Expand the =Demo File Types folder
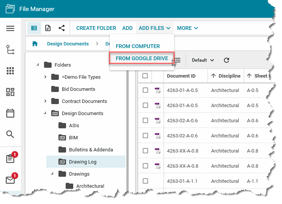Viewport: 282px width, 204px height. point(45,77)
